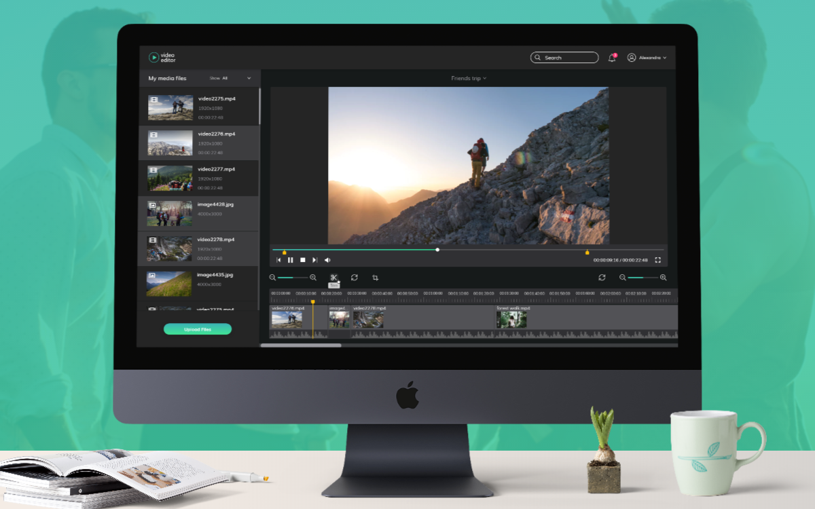Open the Friends trip project dropdown
The image size is (815, 509).
469,79
